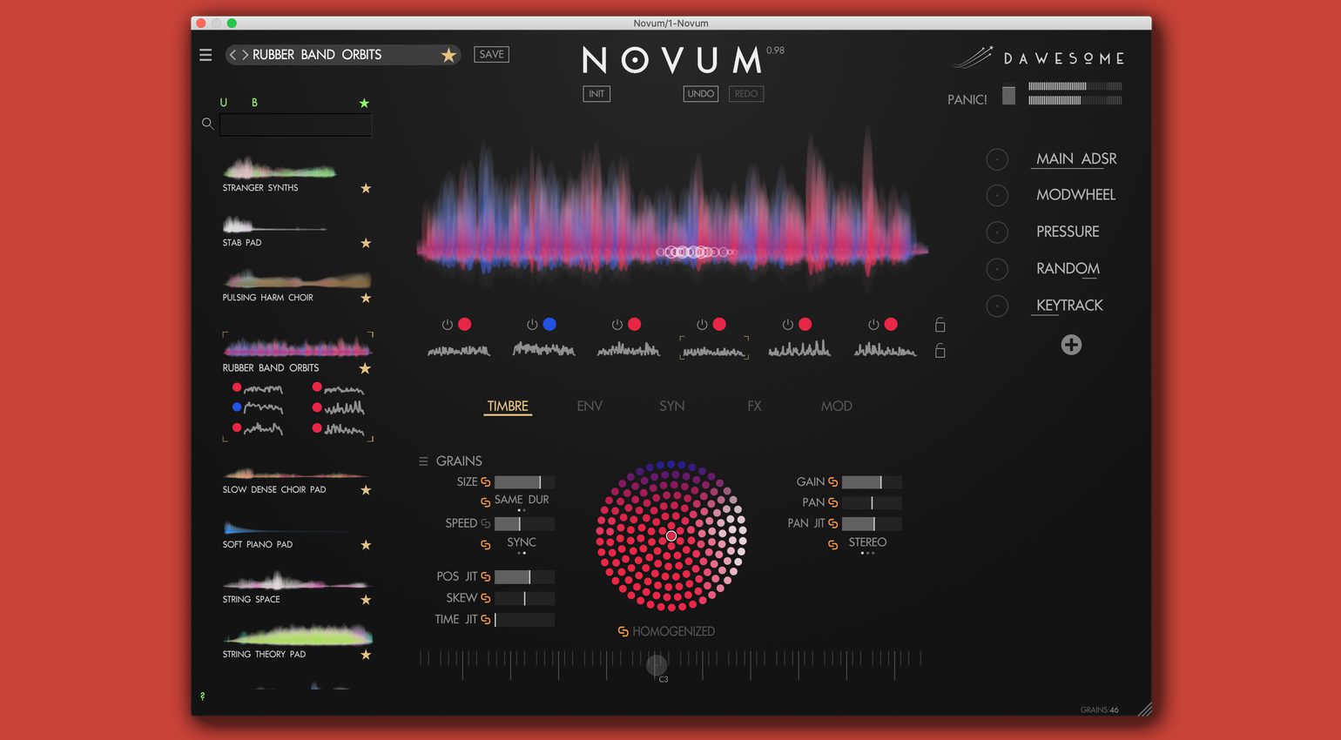Toggle the RANDOM modulator knob
The image size is (1341, 740).
point(997,269)
